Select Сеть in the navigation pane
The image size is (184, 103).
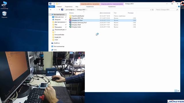pyautogui.click(x=54, y=50)
